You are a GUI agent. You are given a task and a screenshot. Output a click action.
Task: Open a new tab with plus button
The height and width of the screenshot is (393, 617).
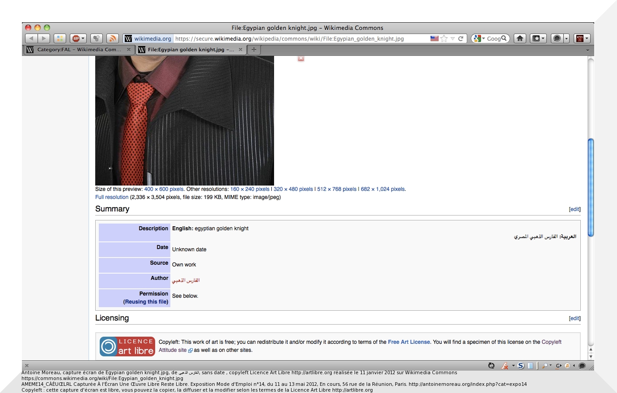254,50
